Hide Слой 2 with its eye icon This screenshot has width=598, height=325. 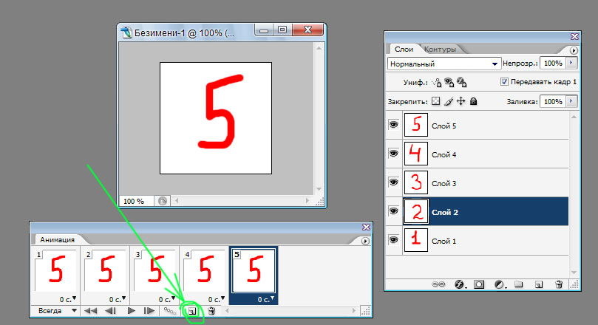pos(393,211)
